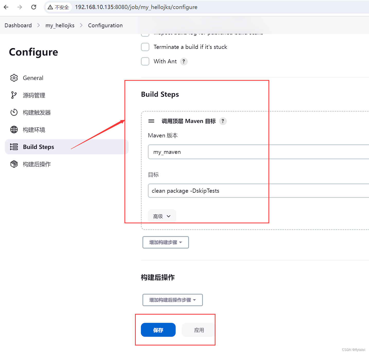Click the 保存 save button
369x354 pixels.
point(158,330)
